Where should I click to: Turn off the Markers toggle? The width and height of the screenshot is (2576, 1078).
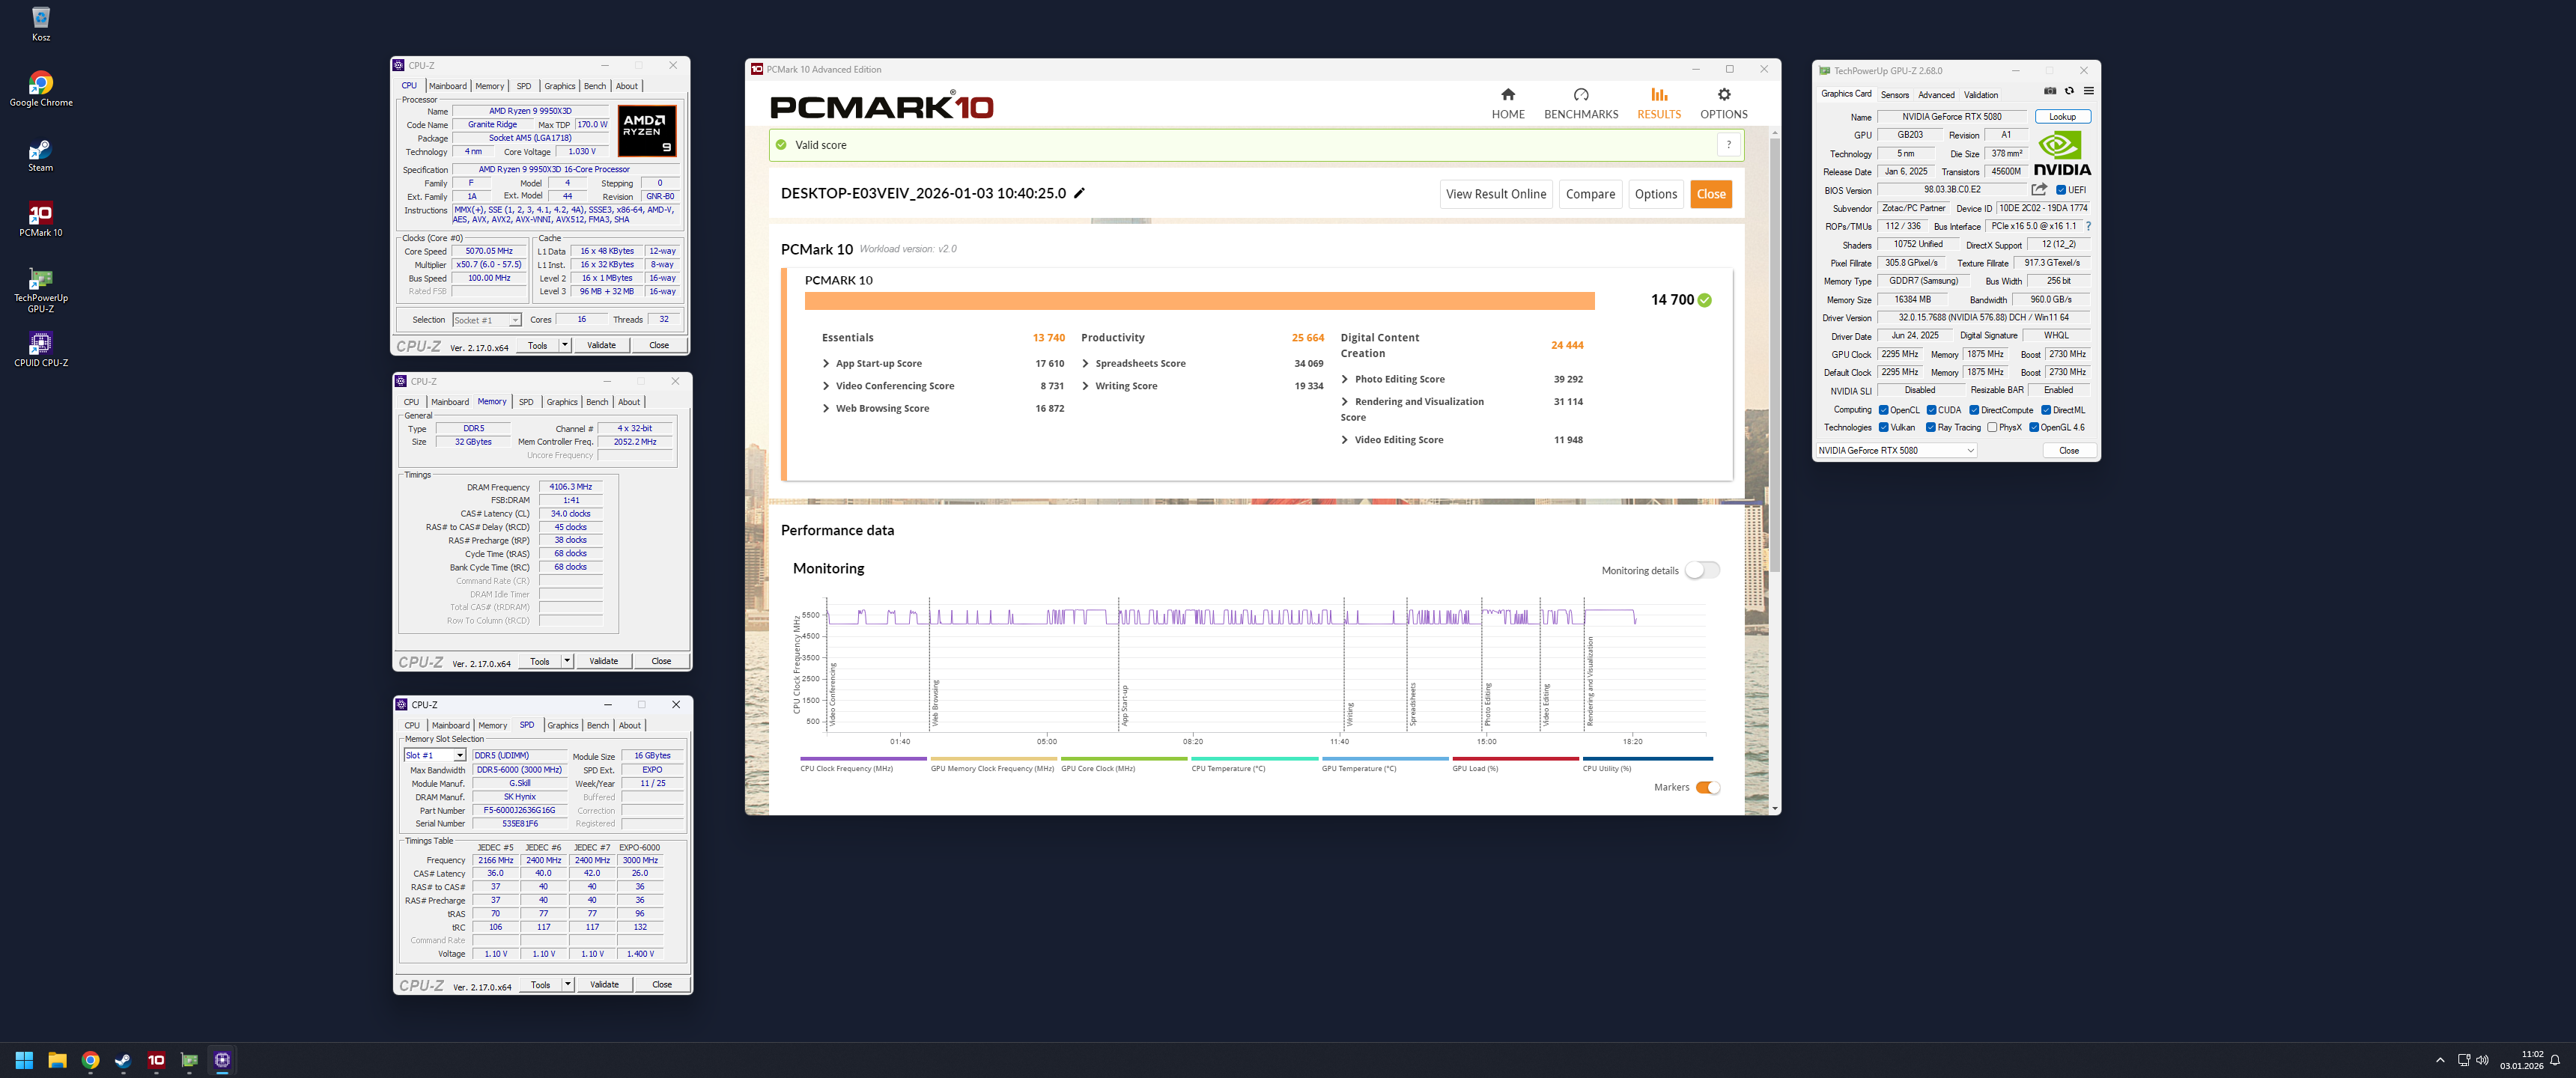click(x=1708, y=787)
